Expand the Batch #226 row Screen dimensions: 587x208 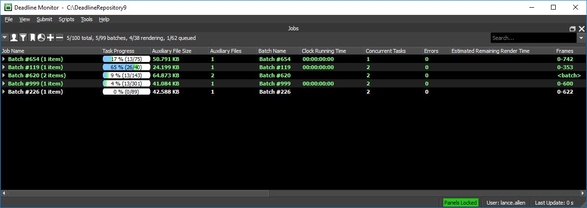pyautogui.click(x=4, y=92)
